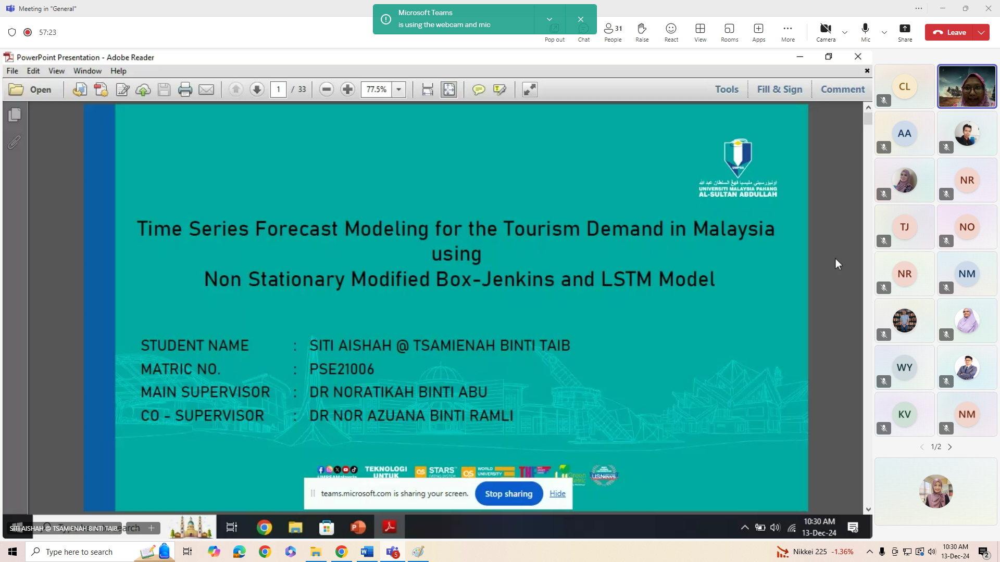Go to next participants page arrow
This screenshot has height=562, width=1000.
click(x=950, y=447)
